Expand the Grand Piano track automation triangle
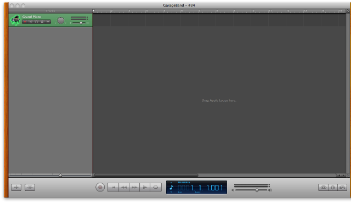The width and height of the screenshot is (351, 203). (x=48, y=22)
